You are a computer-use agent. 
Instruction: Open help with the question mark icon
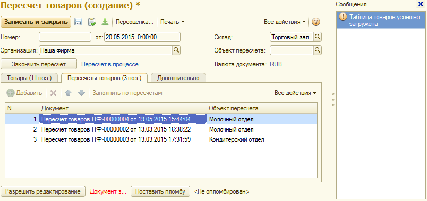tap(315, 22)
